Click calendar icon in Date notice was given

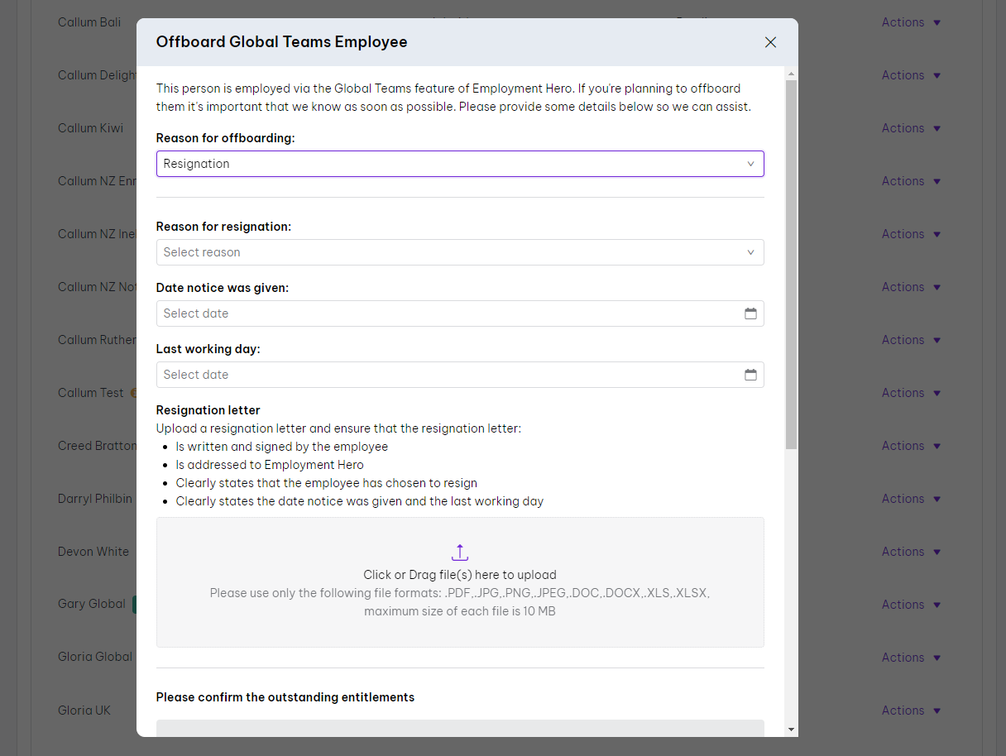point(750,313)
